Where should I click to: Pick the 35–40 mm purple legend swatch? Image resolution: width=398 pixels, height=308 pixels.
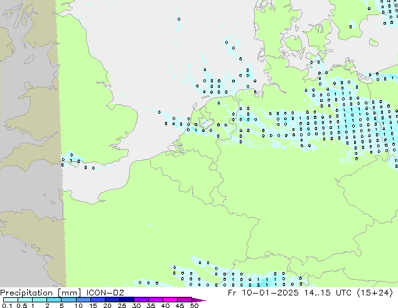[156, 300]
